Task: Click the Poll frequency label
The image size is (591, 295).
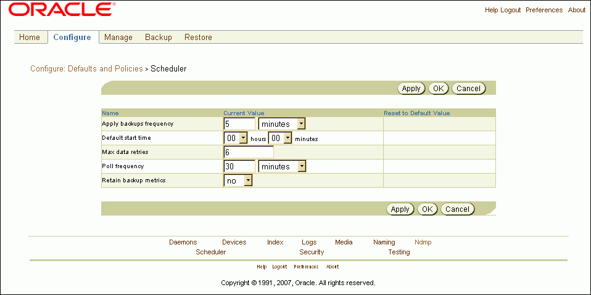Action: 123,166
